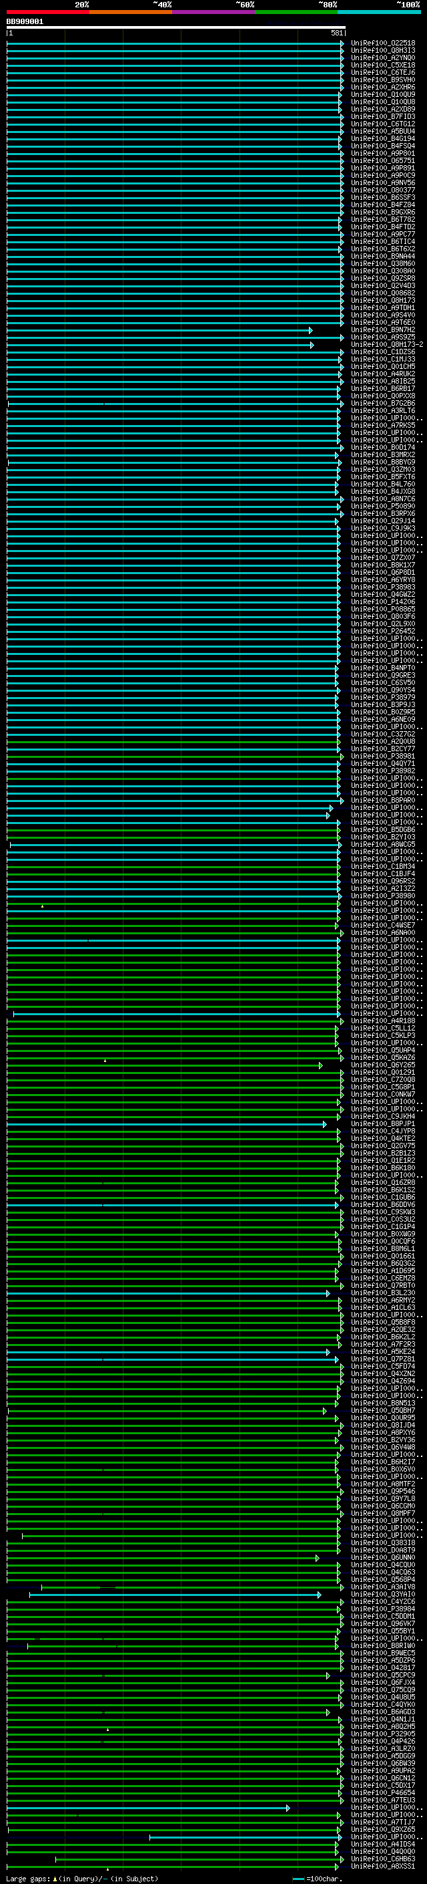Select the UniRef100_A9P891 label
The height and width of the screenshot is (1884, 427).
pyautogui.click(x=383, y=168)
